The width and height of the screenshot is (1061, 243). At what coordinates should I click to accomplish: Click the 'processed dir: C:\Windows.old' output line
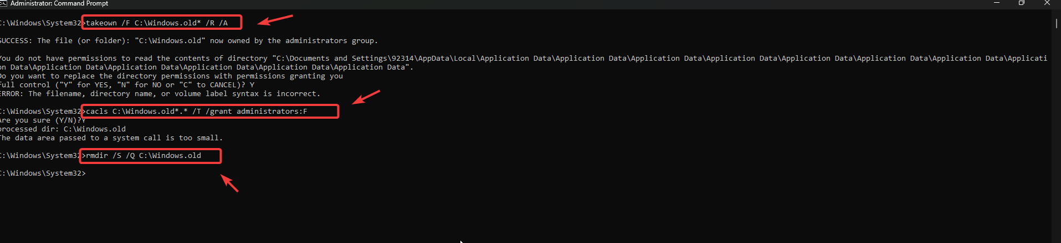(x=63, y=129)
